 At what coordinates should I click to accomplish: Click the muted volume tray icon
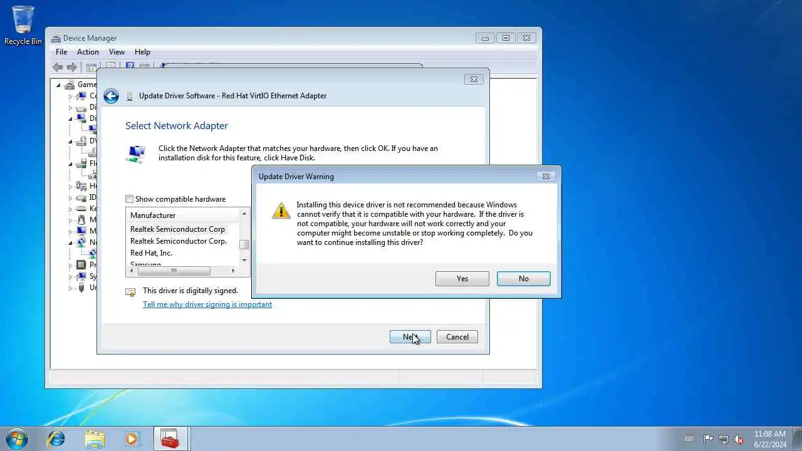[739, 439]
